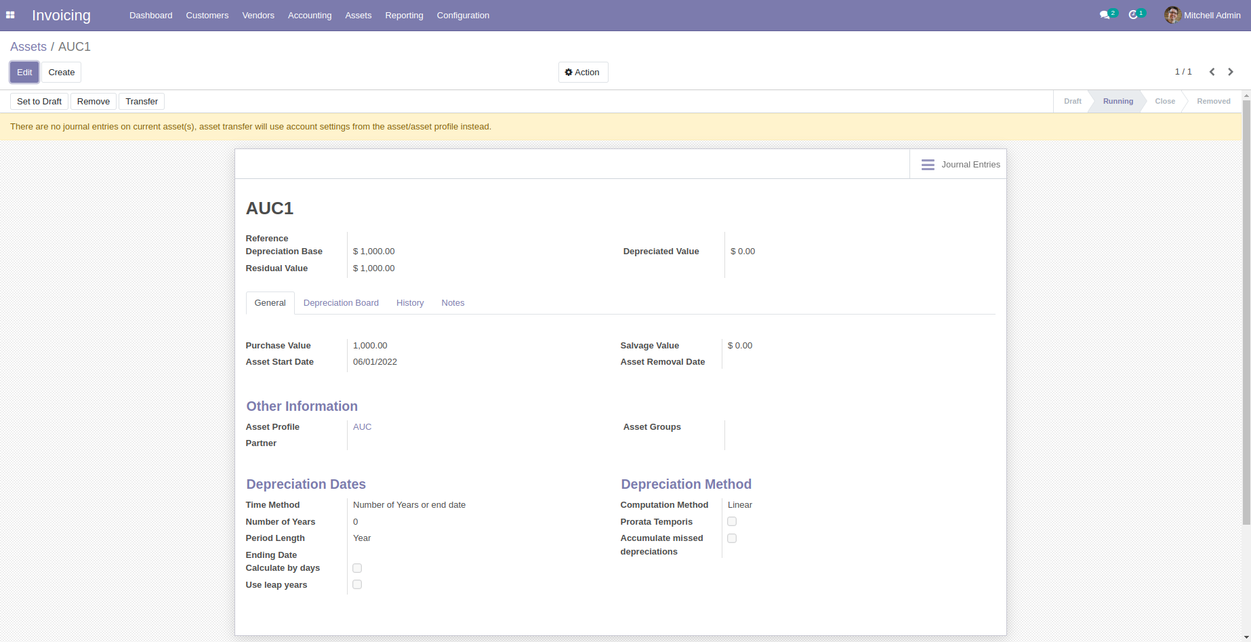The height and width of the screenshot is (642, 1251).
Task: Open the activities clock icon
Action: 1135,15
